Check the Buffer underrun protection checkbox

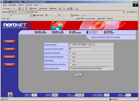[70, 64]
